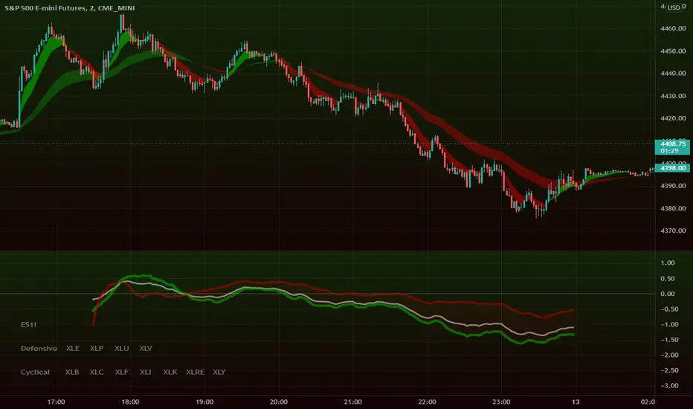Select the 4408.75 current price label
Image resolution: width=693 pixels, height=409 pixels.
(671, 147)
